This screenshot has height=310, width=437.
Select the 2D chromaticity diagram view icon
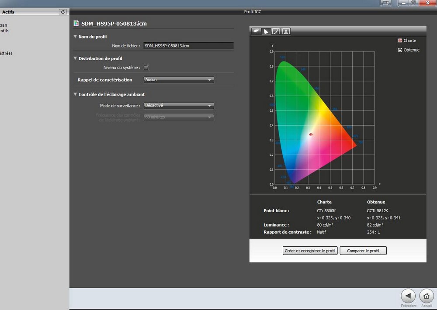pyautogui.click(x=266, y=31)
